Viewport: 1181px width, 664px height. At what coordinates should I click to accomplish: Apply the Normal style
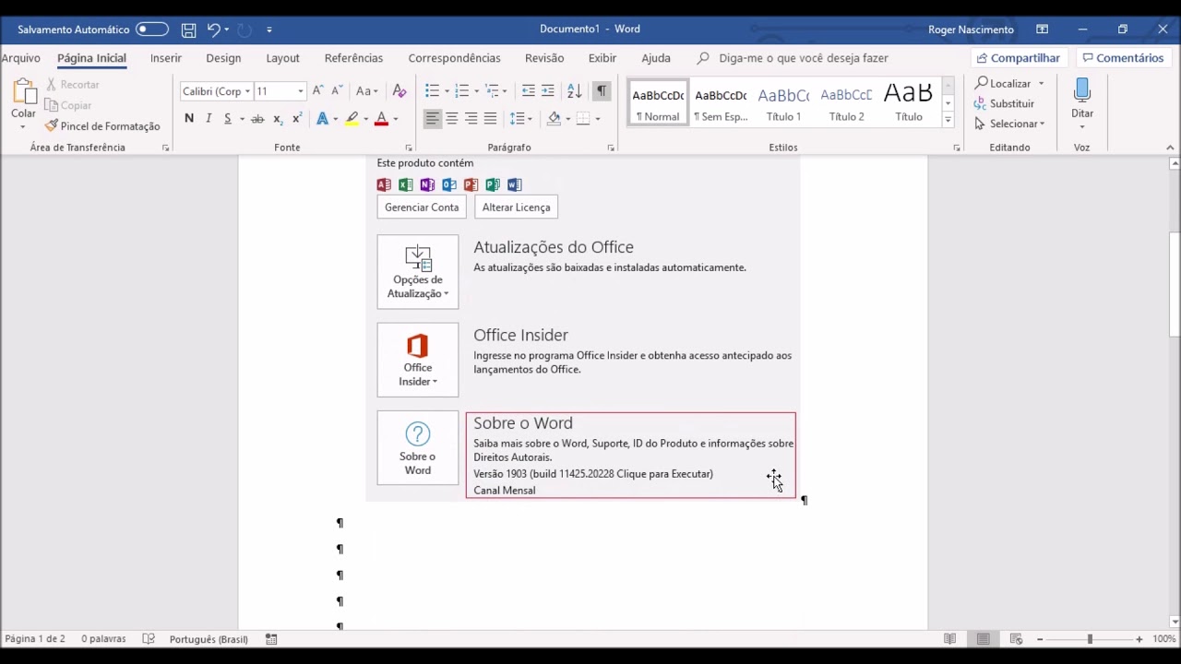(x=658, y=102)
